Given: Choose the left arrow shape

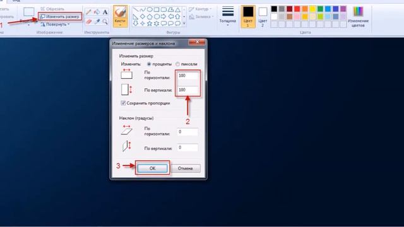Looking at the screenshot, I should 170,17.
